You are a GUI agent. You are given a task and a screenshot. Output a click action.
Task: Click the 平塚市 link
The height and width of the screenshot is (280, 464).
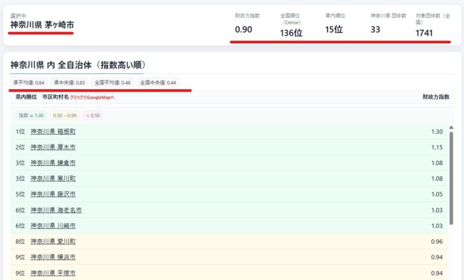(x=53, y=273)
